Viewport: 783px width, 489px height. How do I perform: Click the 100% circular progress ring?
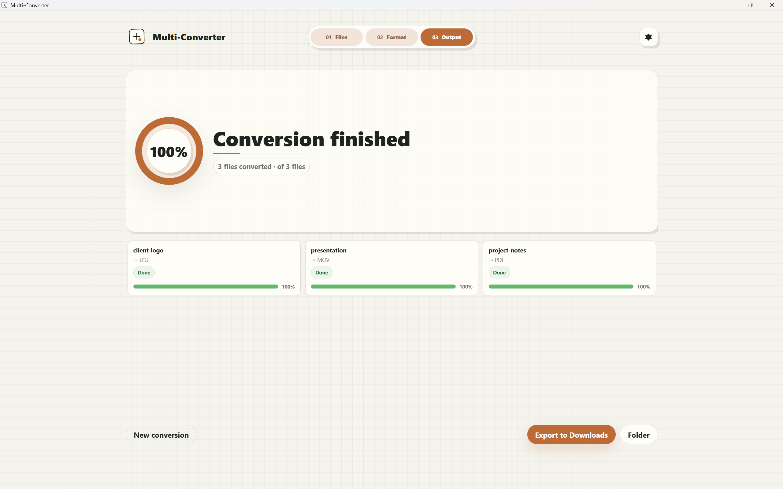coord(169,151)
